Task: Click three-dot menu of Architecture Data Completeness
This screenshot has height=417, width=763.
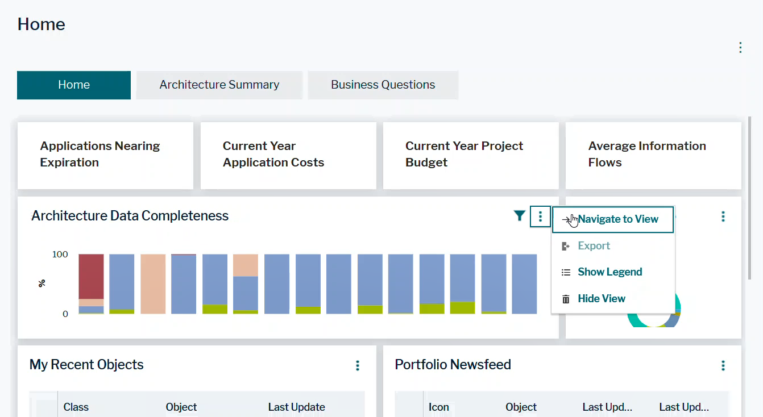Action: [x=540, y=216]
